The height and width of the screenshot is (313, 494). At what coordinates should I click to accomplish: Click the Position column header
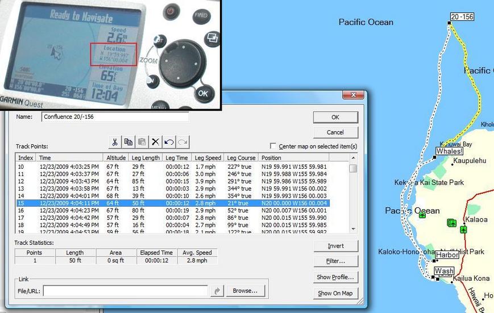coord(294,158)
